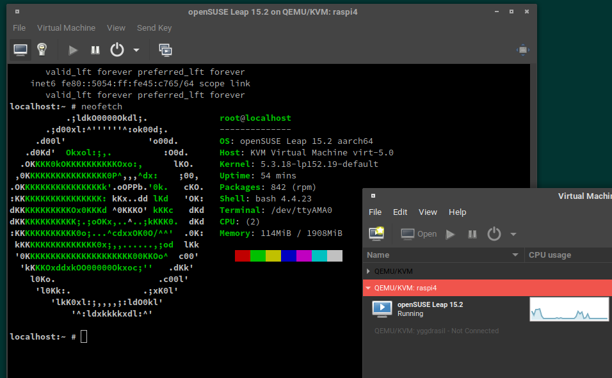
Task: Pause the openSUSE virtual machine
Action: pos(95,50)
